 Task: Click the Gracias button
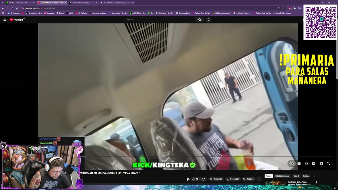pyautogui.click(x=248, y=179)
